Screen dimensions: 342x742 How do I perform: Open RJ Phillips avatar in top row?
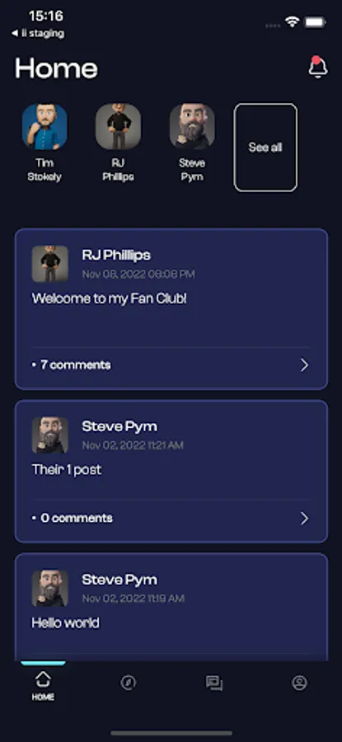coord(118,126)
